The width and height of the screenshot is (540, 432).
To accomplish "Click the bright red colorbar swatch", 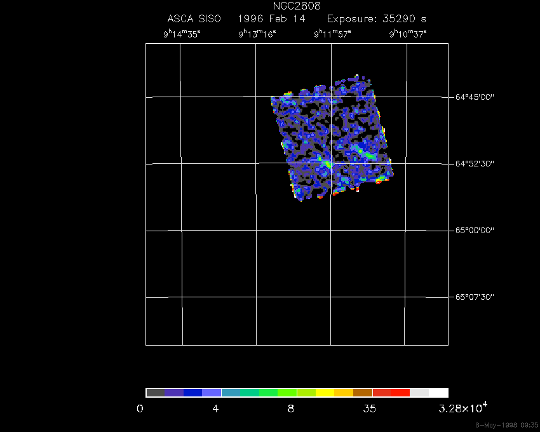I will pyautogui.click(x=400, y=393).
